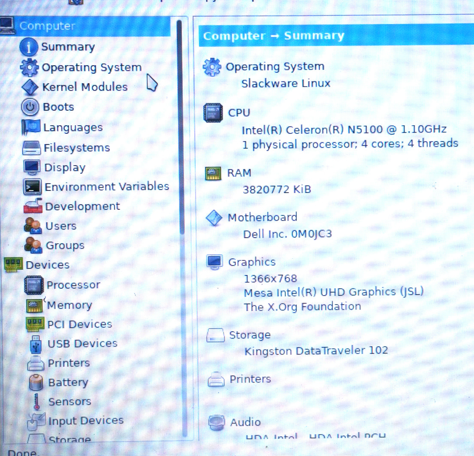Open the Boots entry
Image resolution: width=474 pixels, height=456 pixels.
point(58,107)
